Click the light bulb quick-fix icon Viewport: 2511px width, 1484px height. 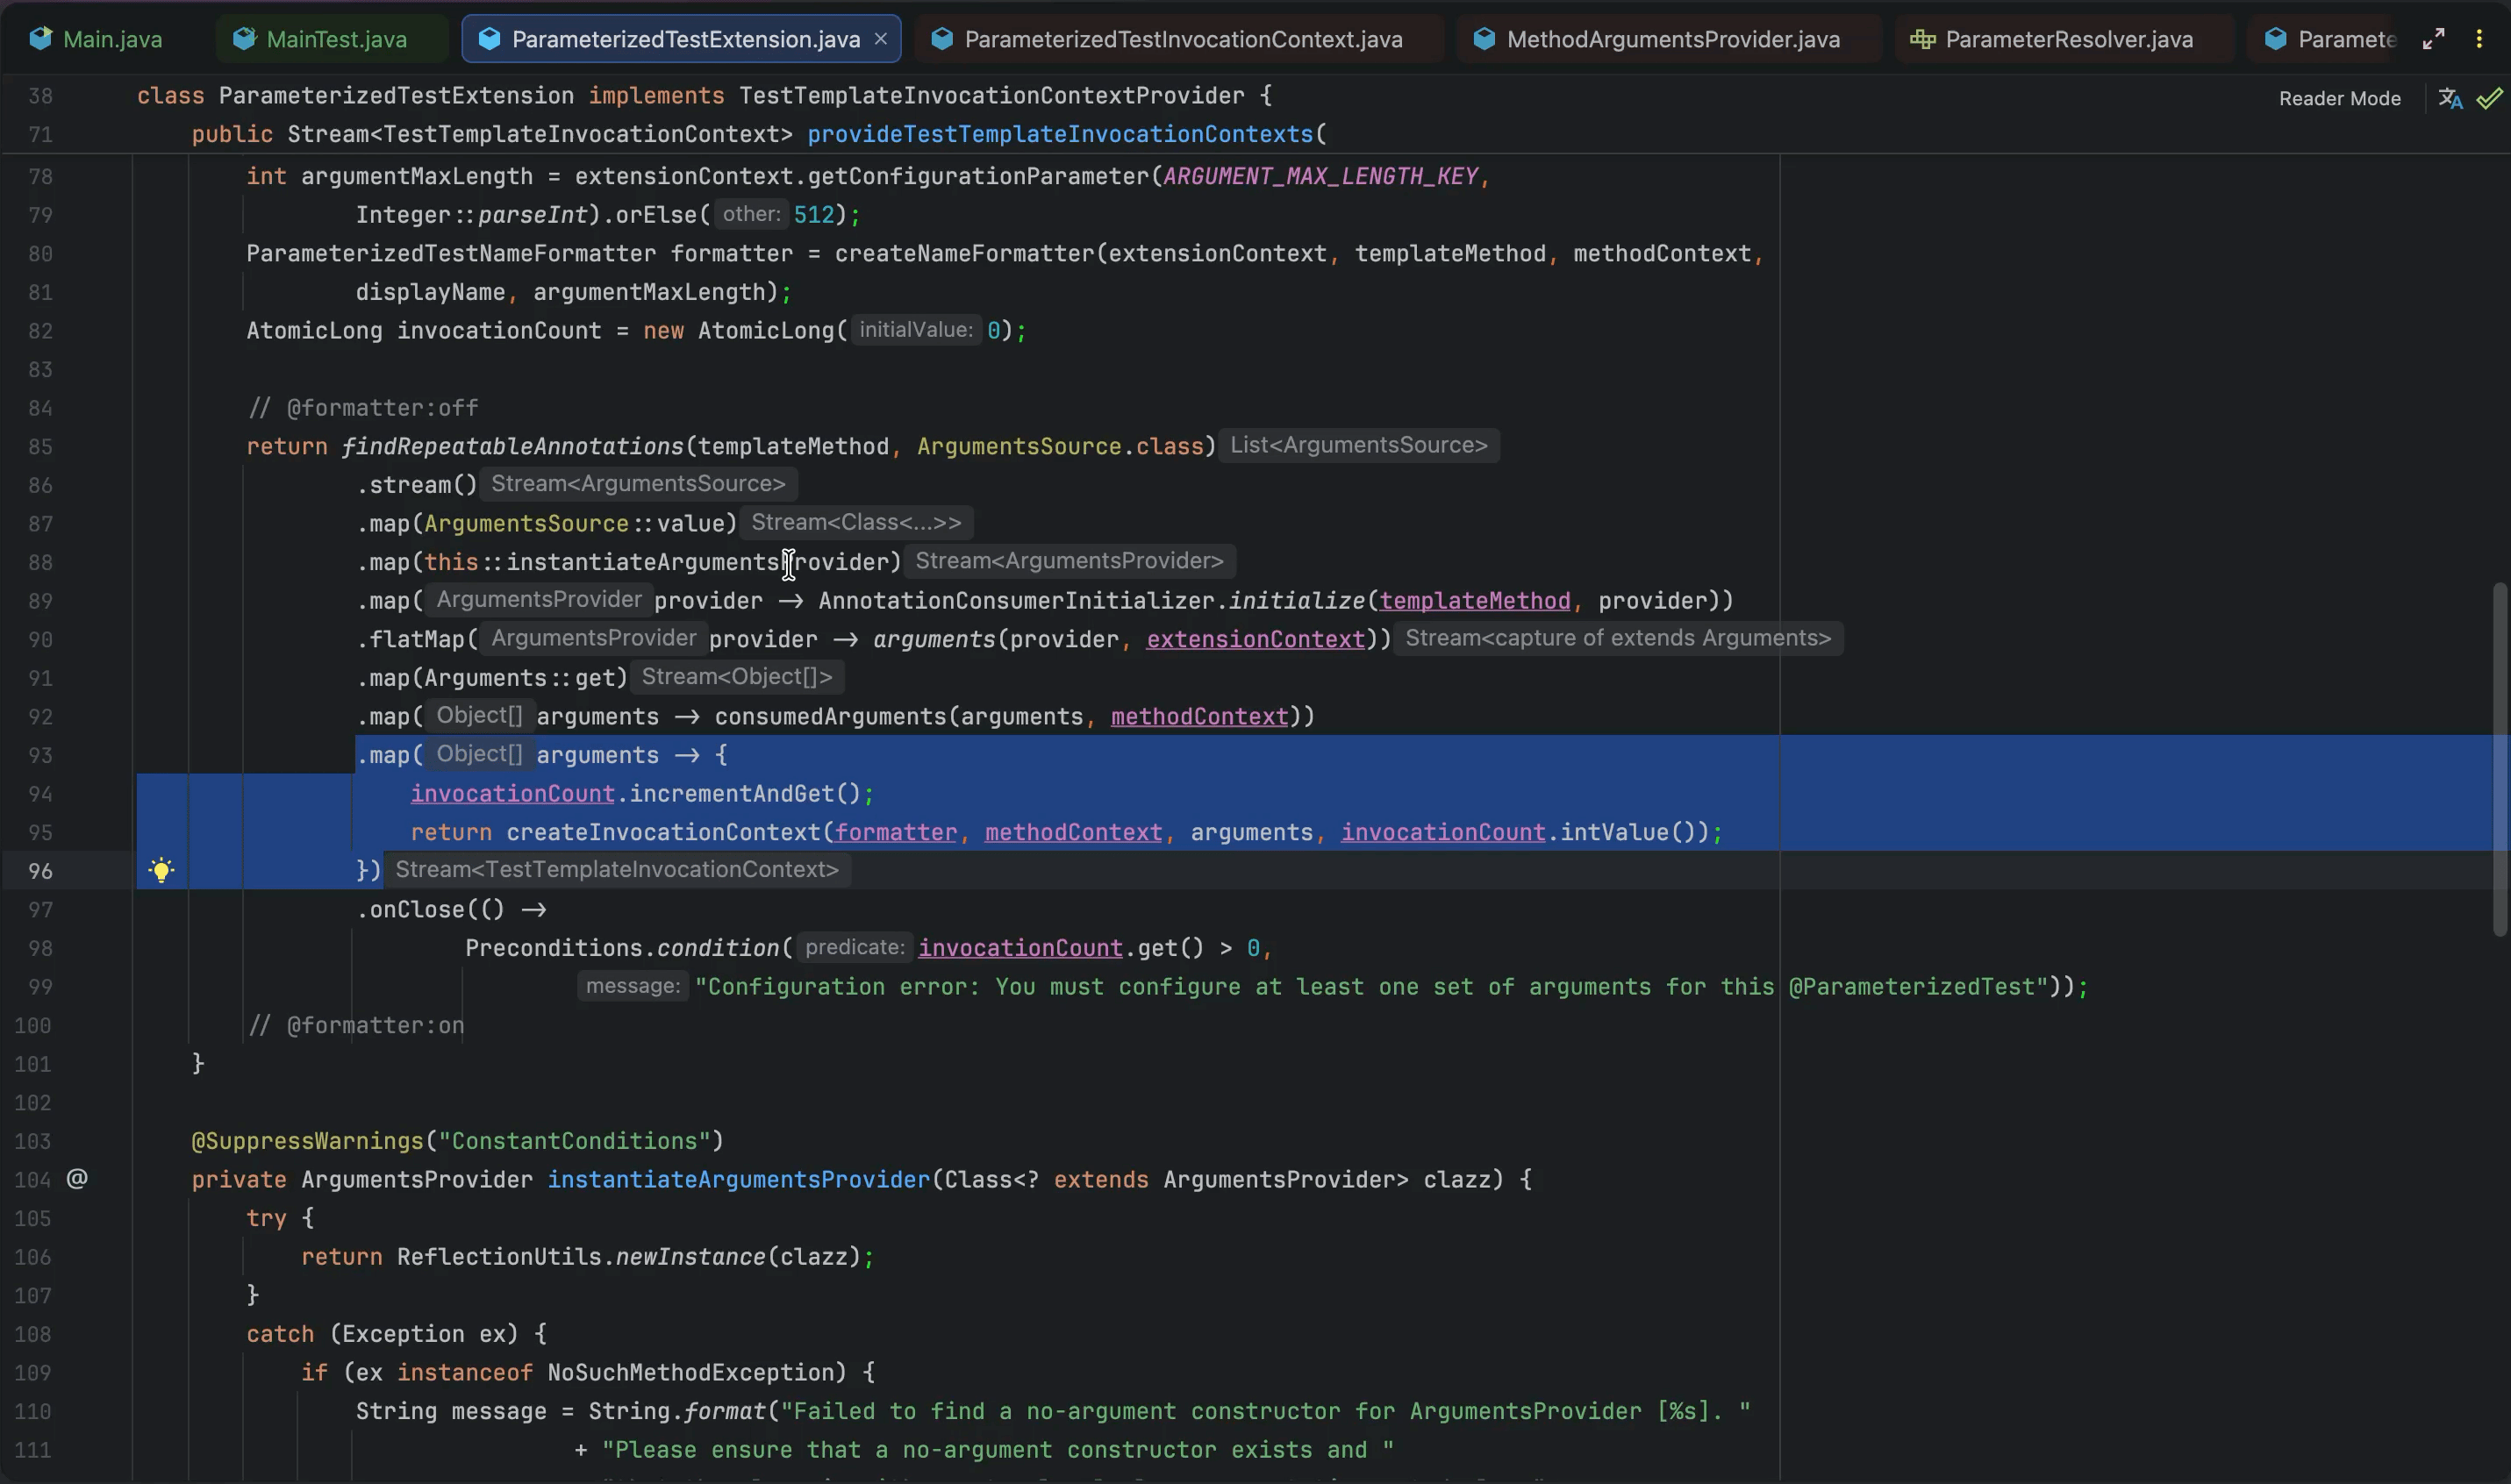coord(161,870)
